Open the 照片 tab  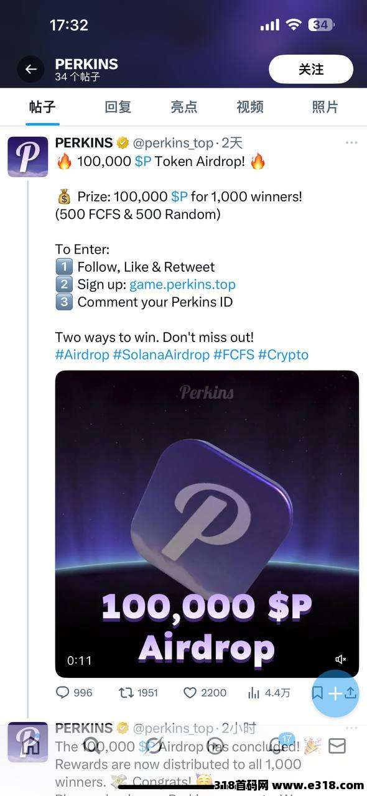325,107
